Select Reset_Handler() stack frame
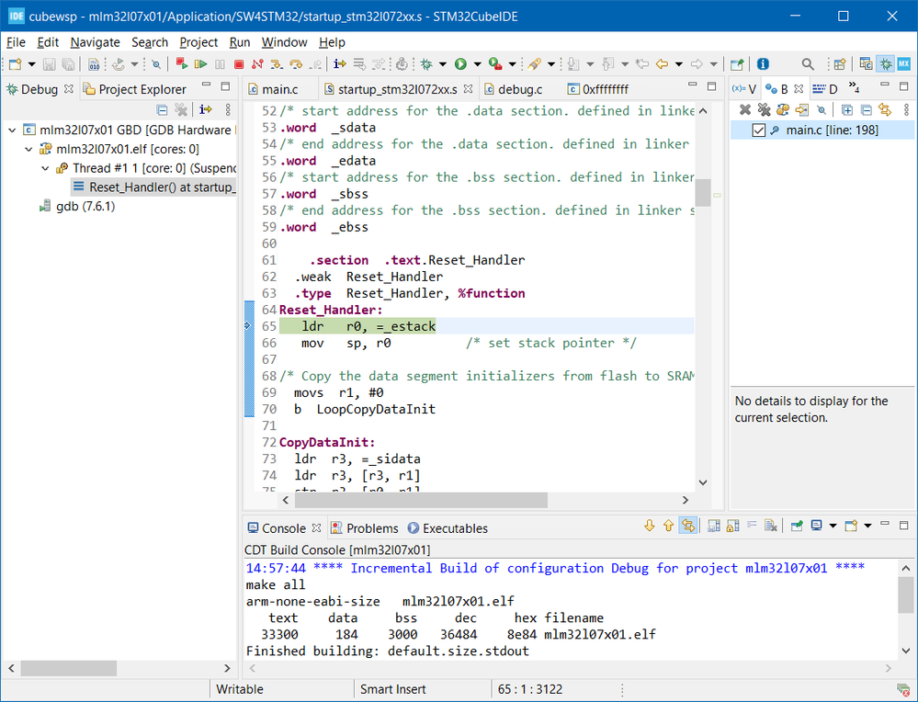The height and width of the screenshot is (702, 918). pos(153,187)
